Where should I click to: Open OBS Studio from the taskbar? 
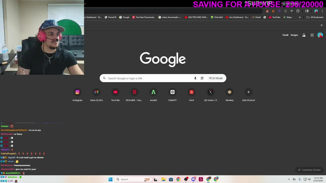pyautogui.click(x=186, y=179)
